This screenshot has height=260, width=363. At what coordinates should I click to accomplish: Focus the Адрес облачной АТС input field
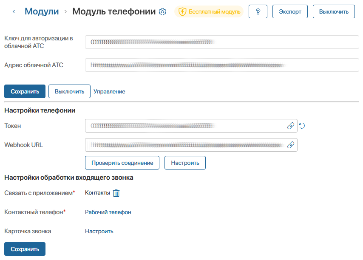click(222, 65)
